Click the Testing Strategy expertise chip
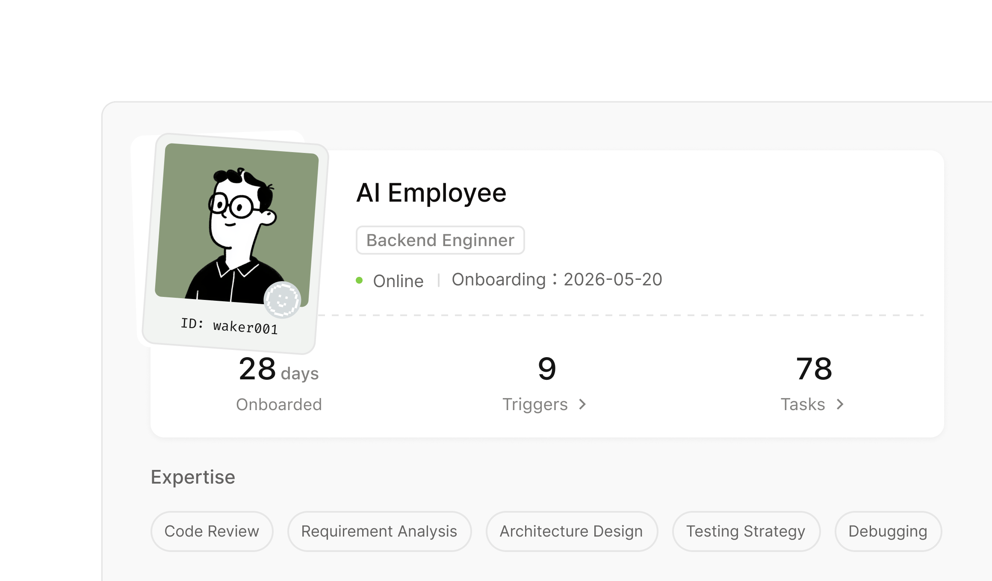 [746, 531]
